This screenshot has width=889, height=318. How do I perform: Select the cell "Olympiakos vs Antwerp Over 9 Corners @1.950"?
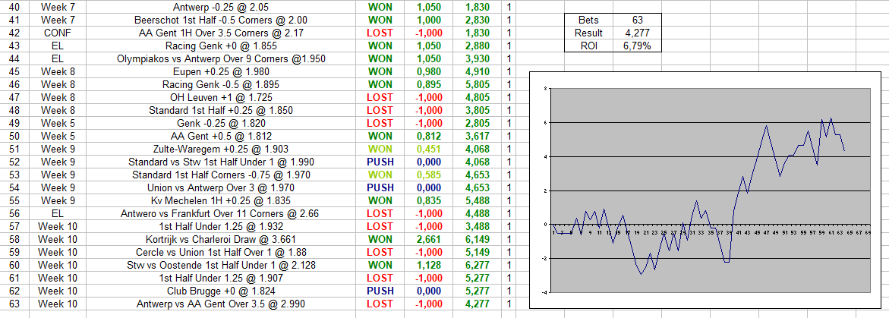click(221, 59)
